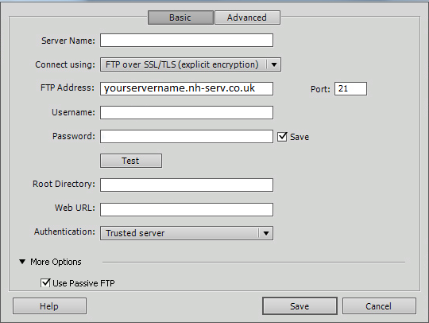Click the Username input field
The width and height of the screenshot is (429, 323).
coord(187,113)
